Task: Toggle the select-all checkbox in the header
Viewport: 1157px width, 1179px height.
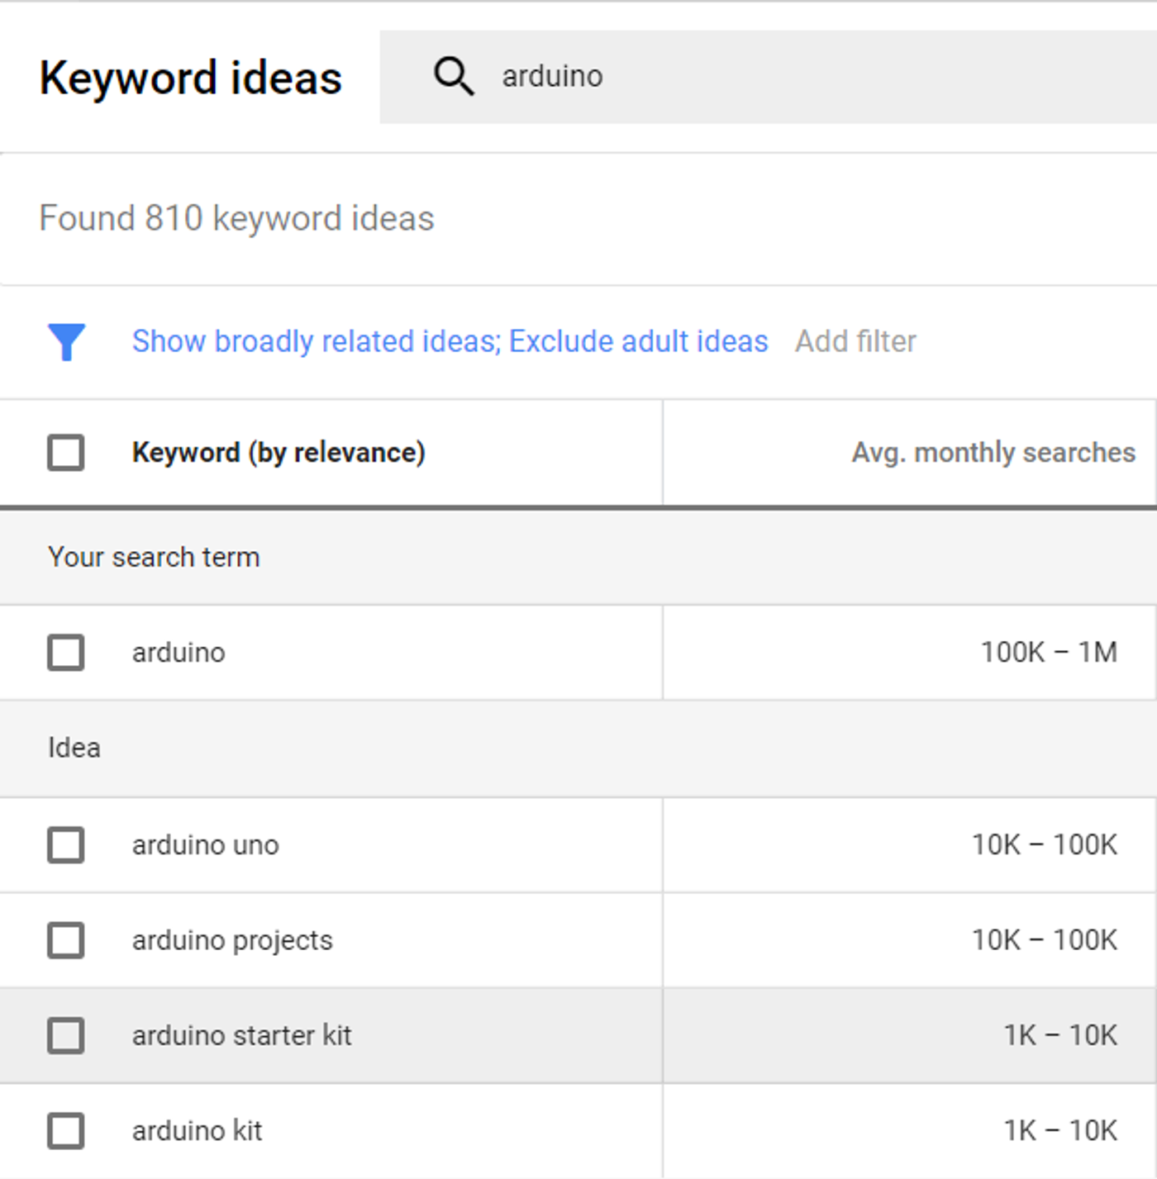Action: tap(66, 453)
